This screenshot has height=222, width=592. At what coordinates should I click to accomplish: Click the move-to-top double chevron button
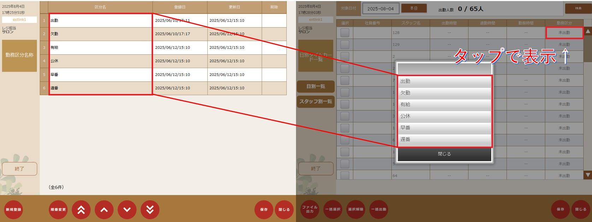tap(81, 210)
